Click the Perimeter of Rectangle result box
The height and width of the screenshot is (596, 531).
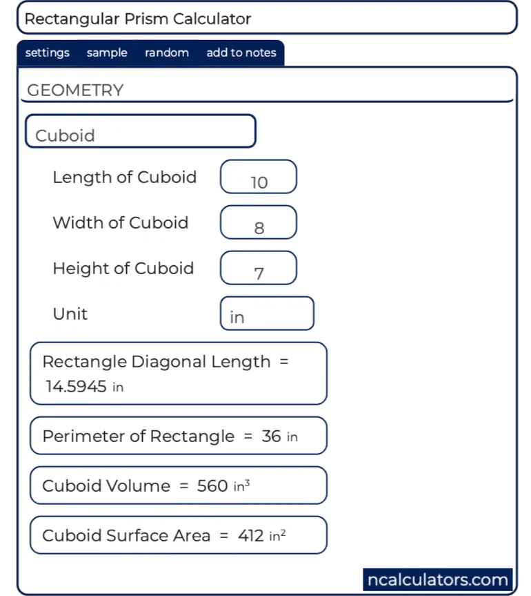tap(177, 436)
